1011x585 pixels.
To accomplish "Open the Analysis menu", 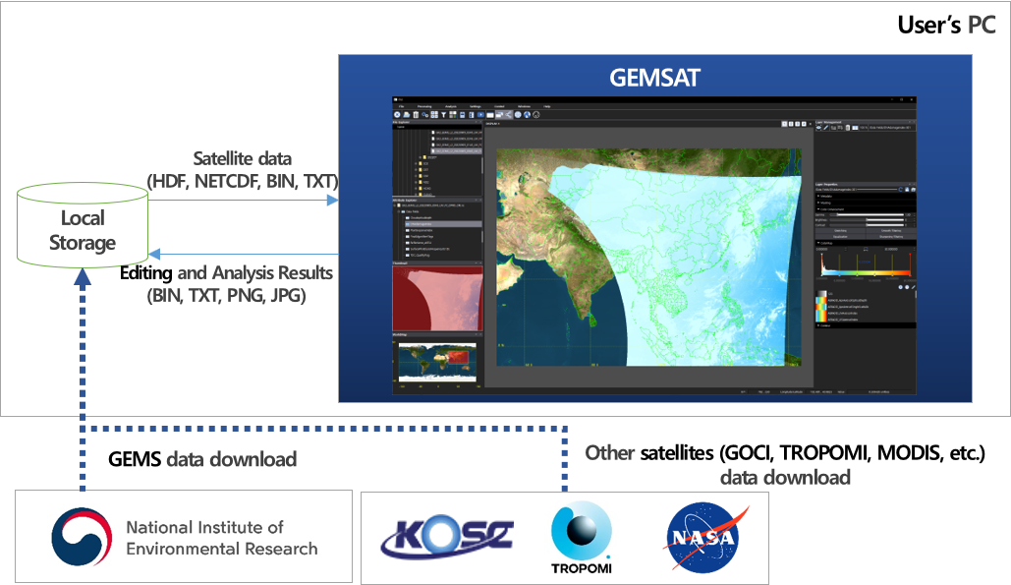I will coord(451,106).
